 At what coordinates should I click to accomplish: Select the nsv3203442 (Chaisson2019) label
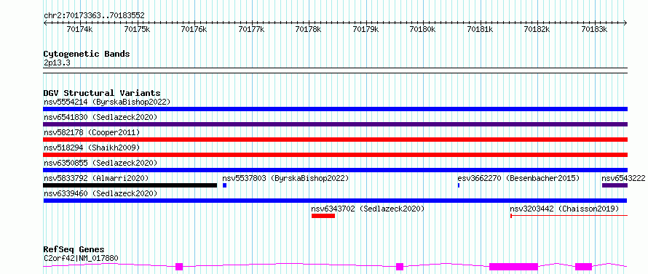pos(564,209)
